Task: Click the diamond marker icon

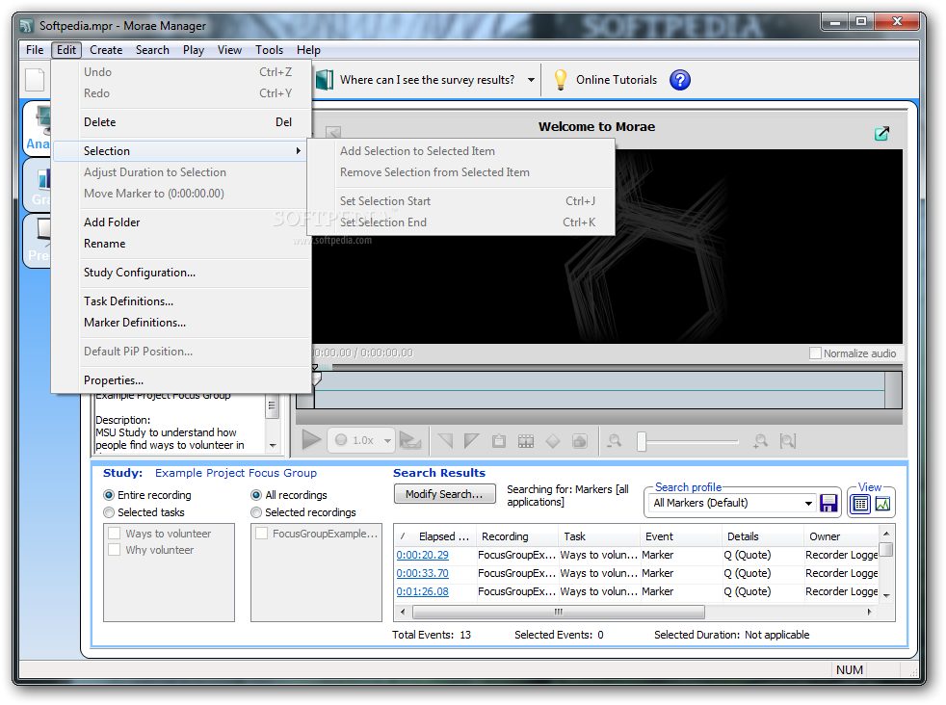Action: [553, 441]
